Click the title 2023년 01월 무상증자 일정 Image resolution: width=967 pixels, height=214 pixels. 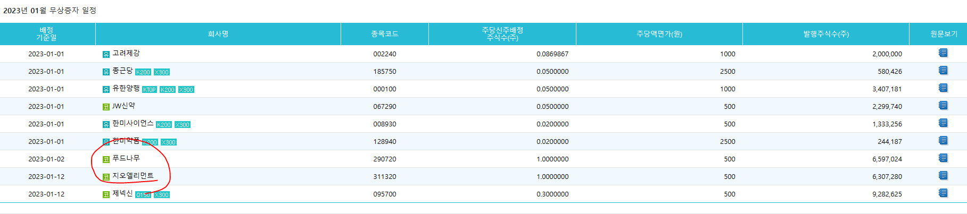[50, 11]
